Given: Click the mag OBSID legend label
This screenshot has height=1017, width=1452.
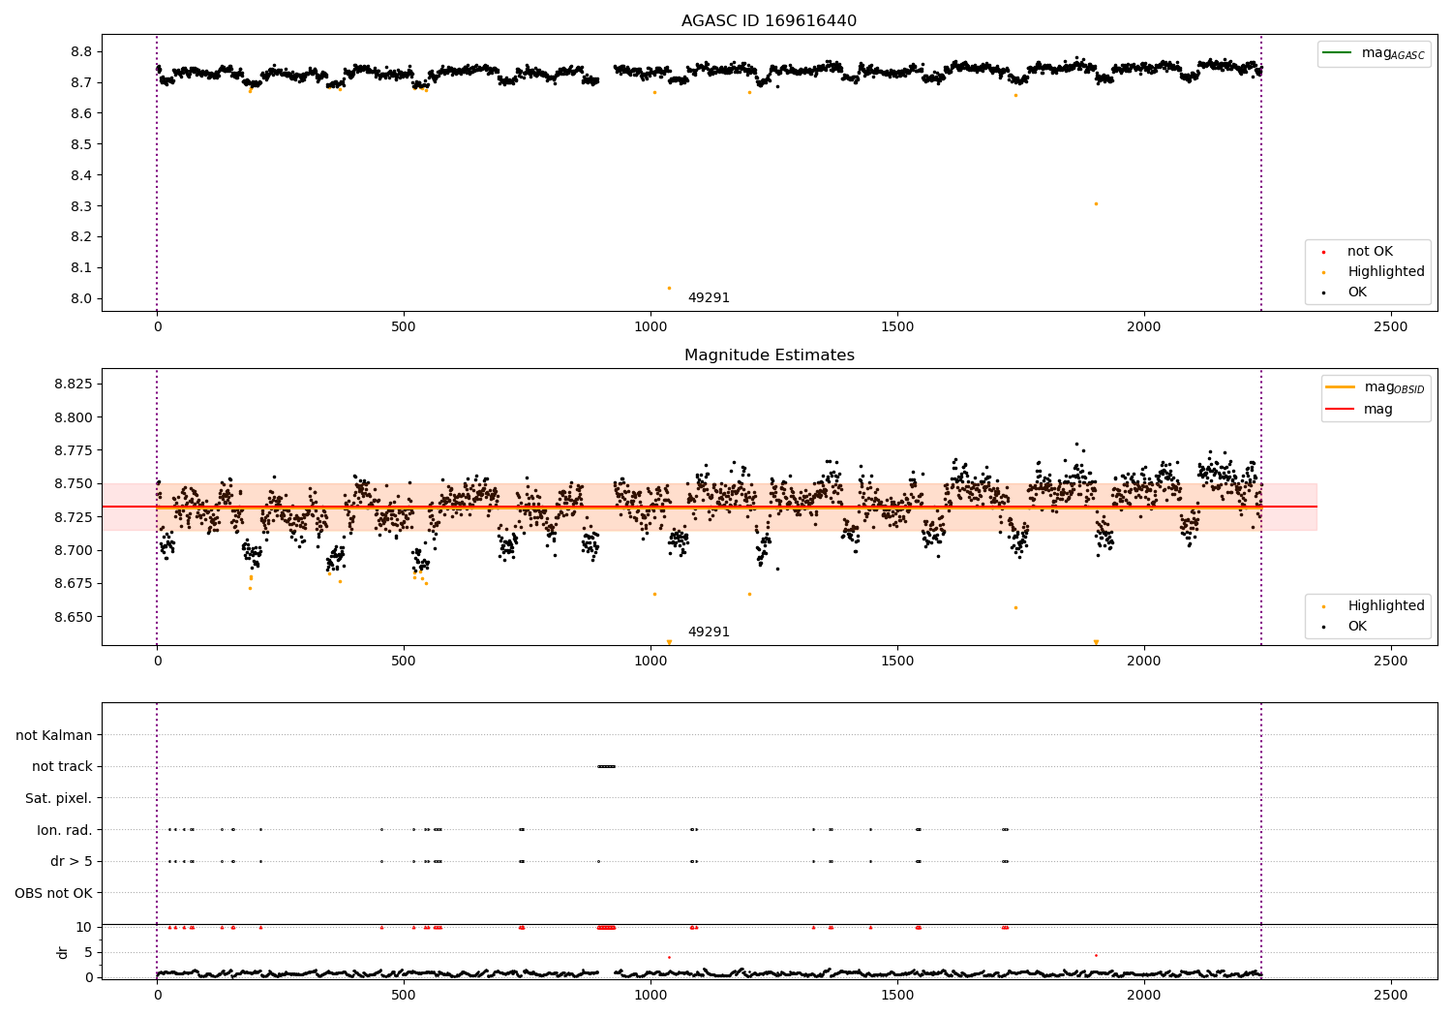Looking at the screenshot, I should pyautogui.click(x=1394, y=387).
